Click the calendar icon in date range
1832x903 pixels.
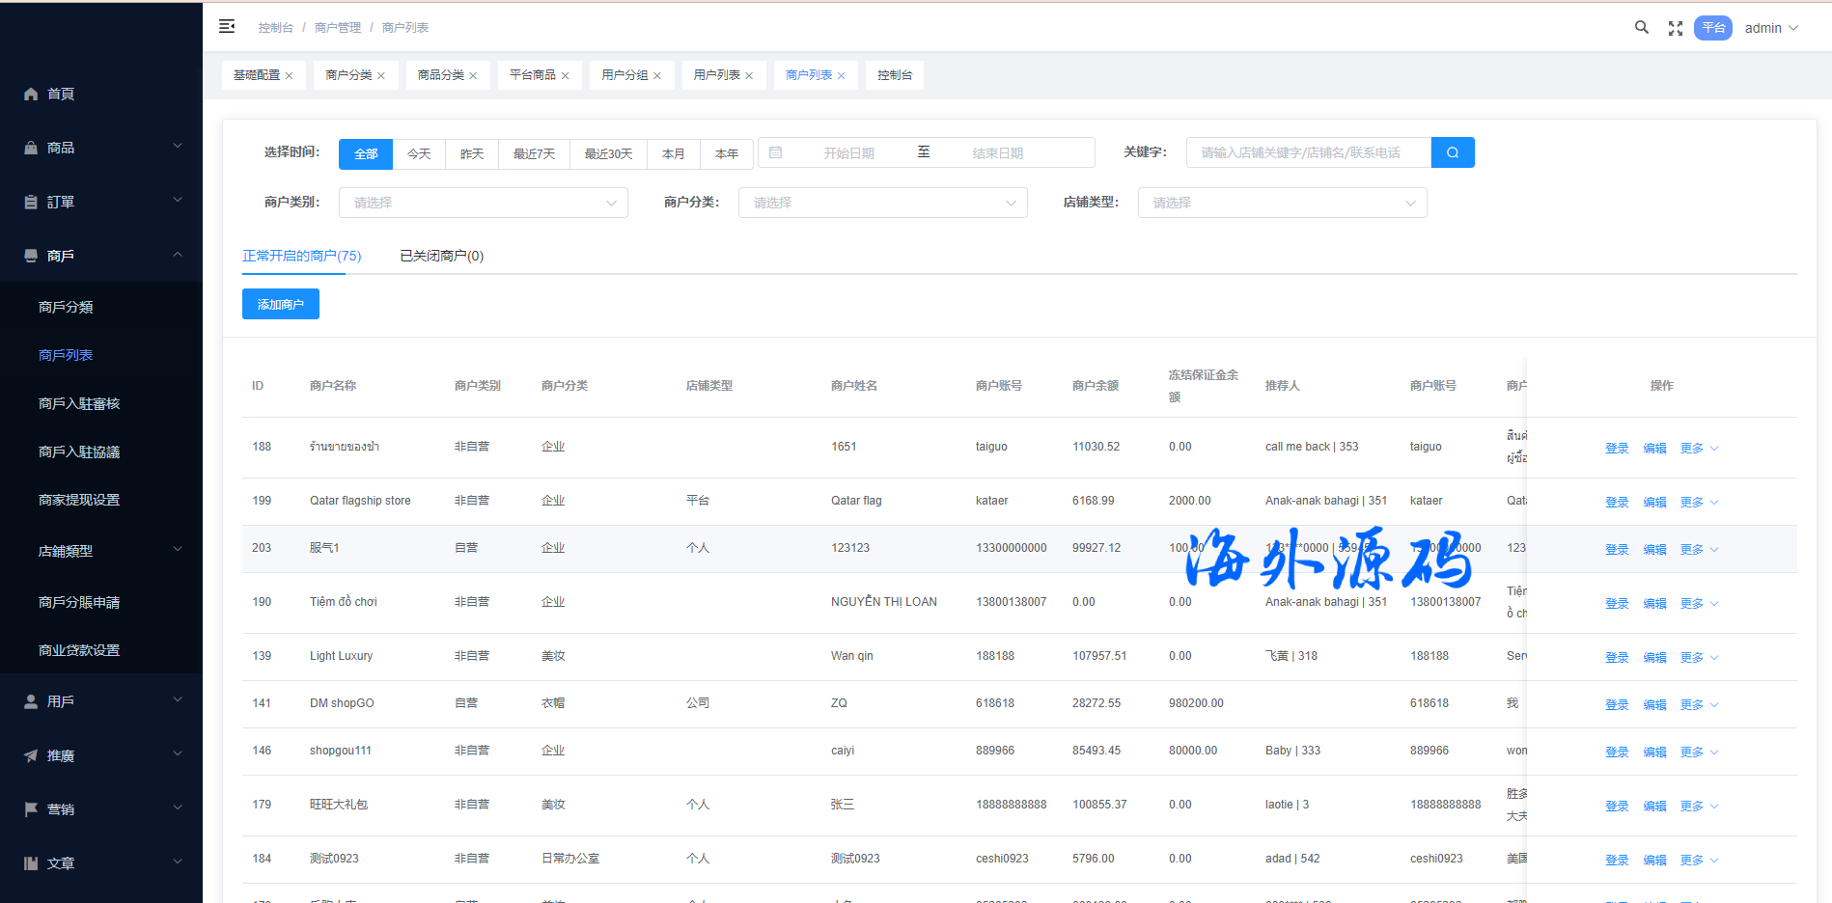775,152
